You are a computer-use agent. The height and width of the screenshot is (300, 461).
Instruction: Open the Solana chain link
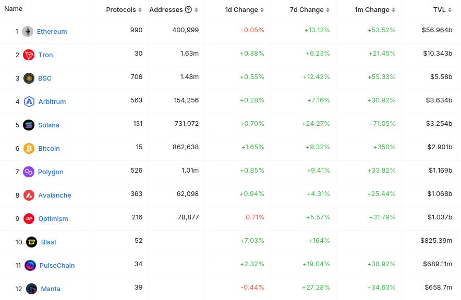pos(48,125)
